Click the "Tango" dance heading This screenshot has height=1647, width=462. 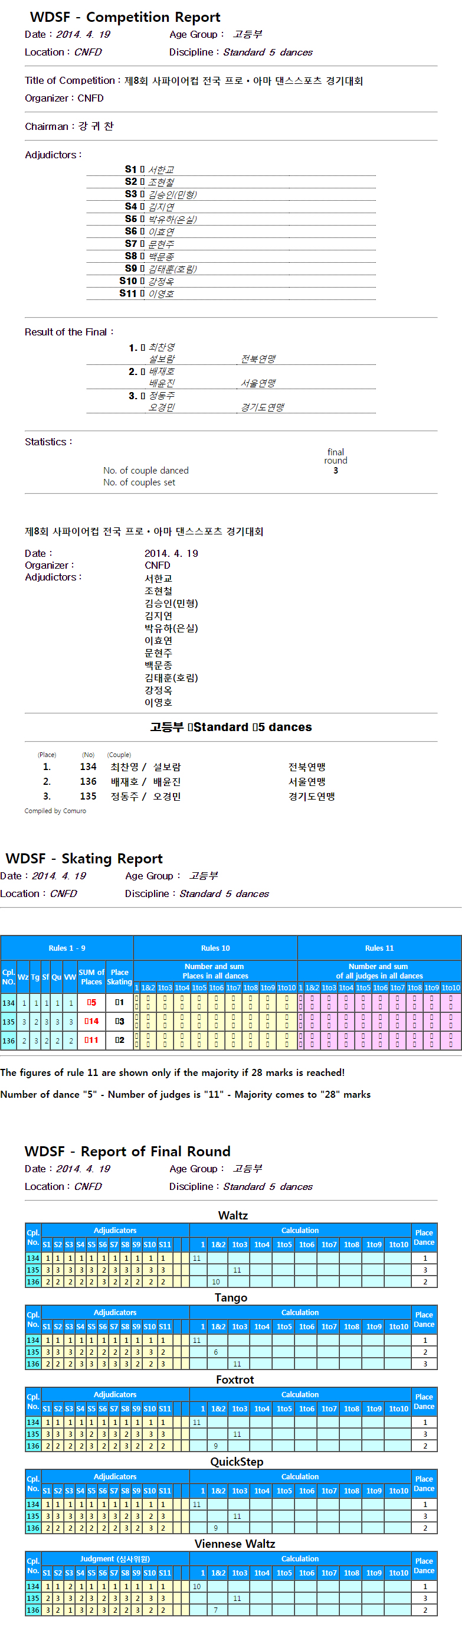tap(231, 1298)
